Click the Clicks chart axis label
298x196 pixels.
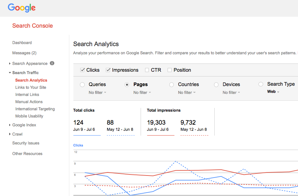coord(78,145)
